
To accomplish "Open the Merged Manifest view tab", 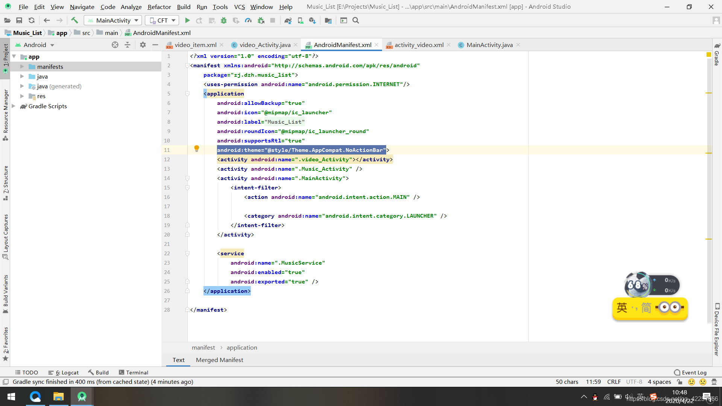I will pyautogui.click(x=219, y=360).
